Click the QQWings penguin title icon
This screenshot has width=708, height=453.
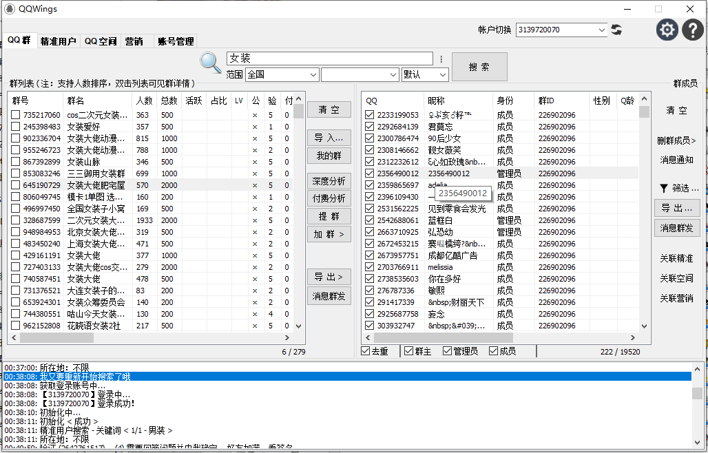[10, 8]
